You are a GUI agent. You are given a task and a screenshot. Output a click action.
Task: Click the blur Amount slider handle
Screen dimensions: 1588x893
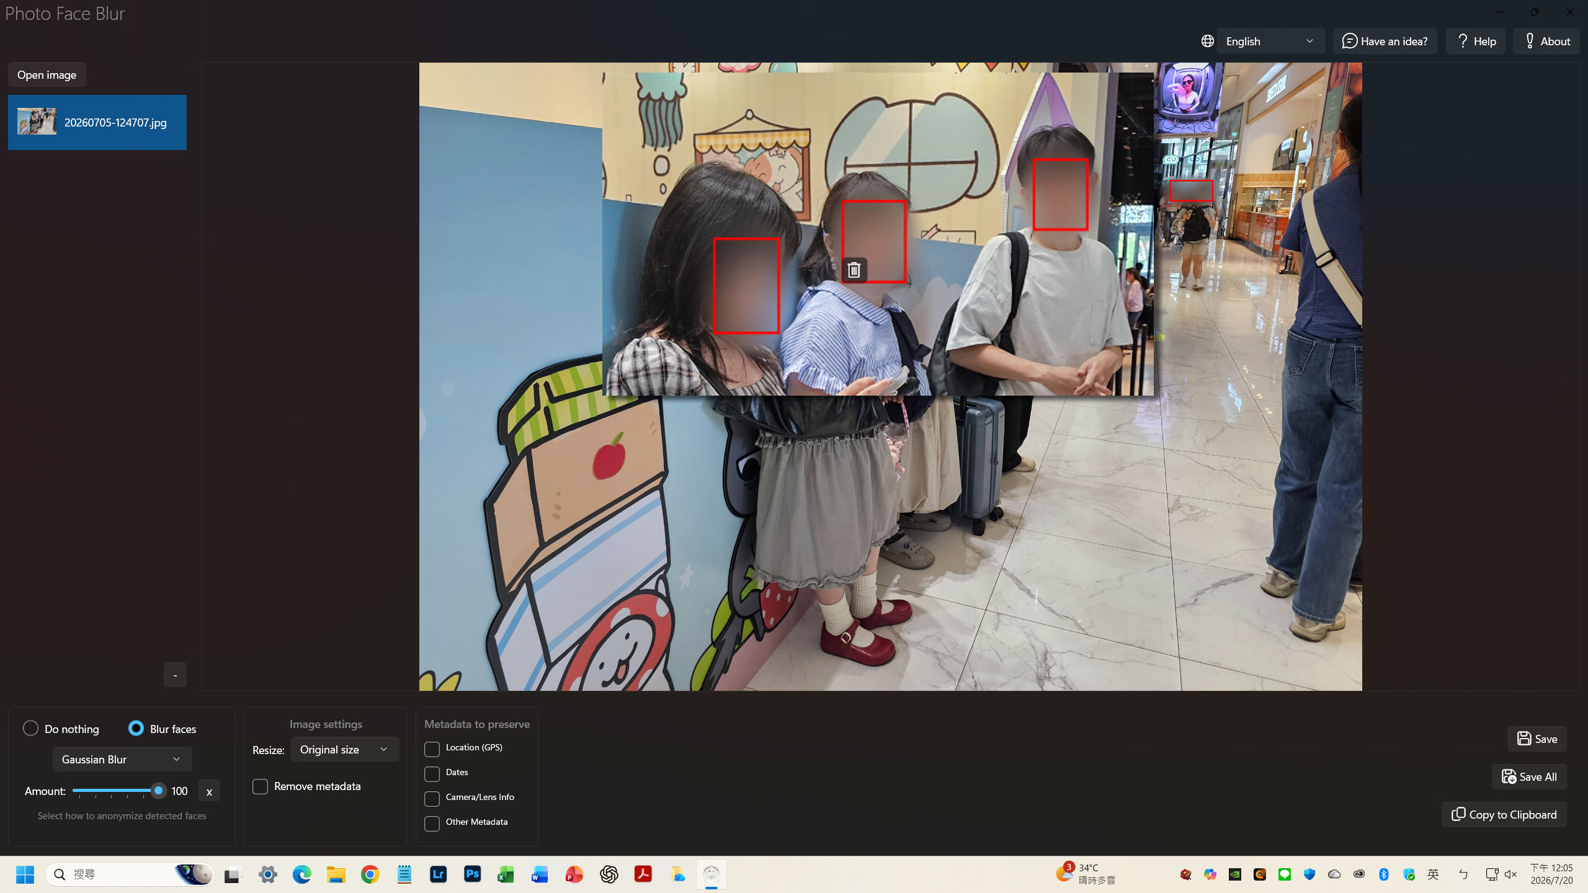[158, 790]
